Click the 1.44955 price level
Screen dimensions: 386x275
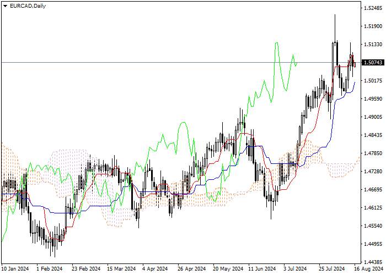click(x=373, y=244)
